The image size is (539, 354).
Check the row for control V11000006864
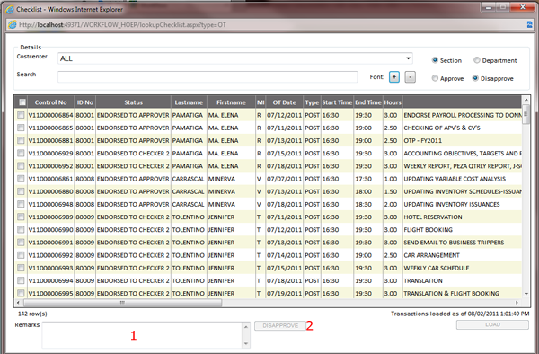coord(21,115)
